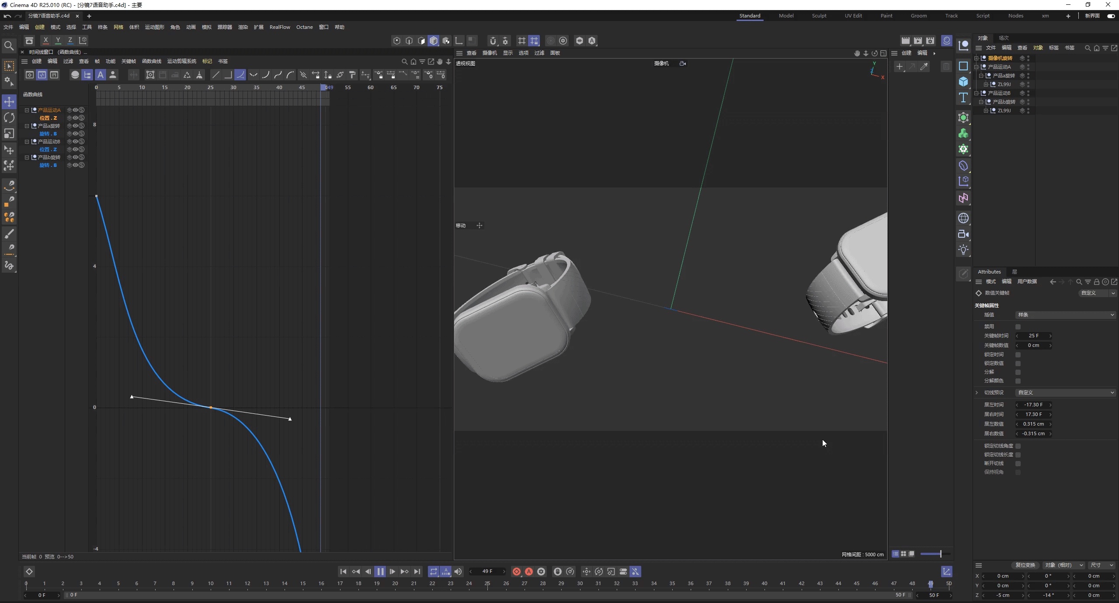
Task: Open the Octane menu
Action: (304, 27)
